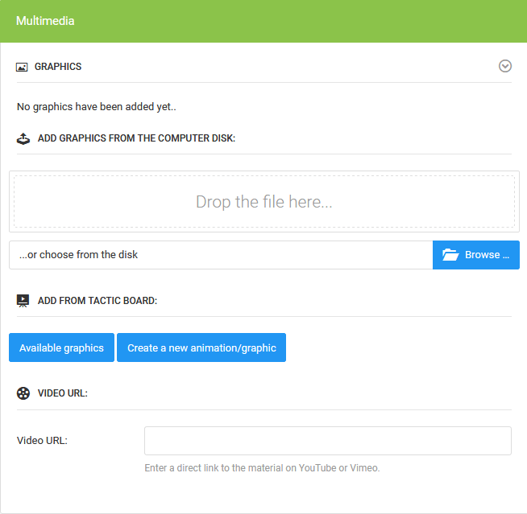
Task: Click the '...or choose from the disk' field
Action: (221, 255)
